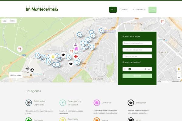Click the Street View pegman icon

tap(179, 69)
